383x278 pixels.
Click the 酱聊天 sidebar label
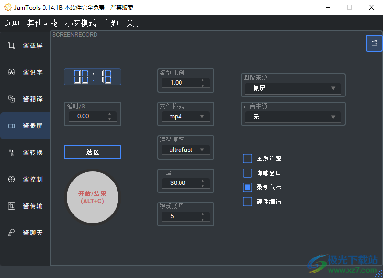click(32, 233)
